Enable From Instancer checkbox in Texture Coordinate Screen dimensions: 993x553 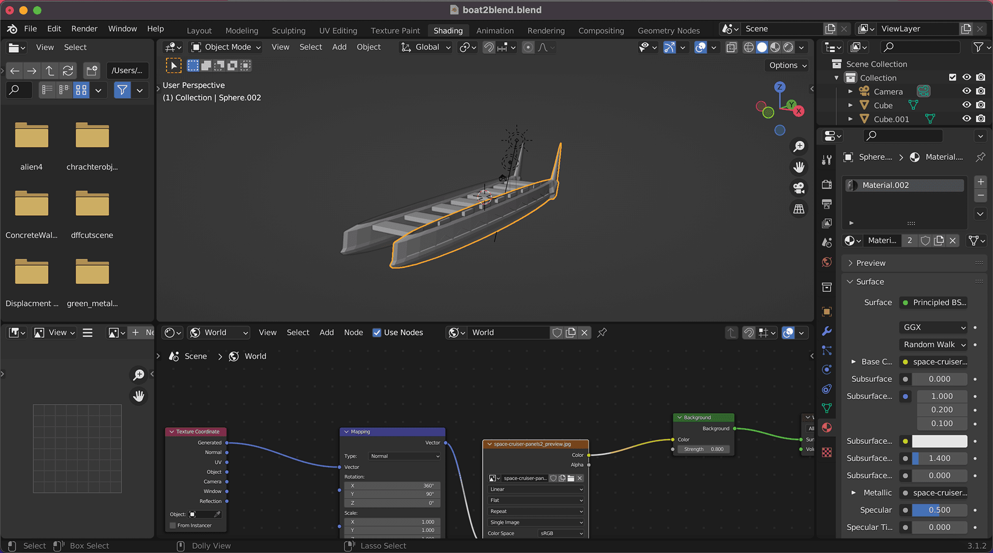[x=173, y=526]
